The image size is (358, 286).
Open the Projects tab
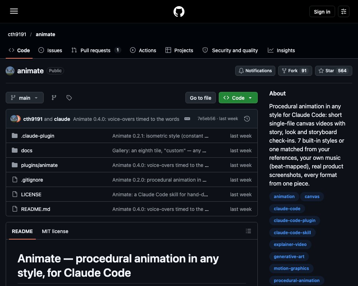[x=179, y=50]
